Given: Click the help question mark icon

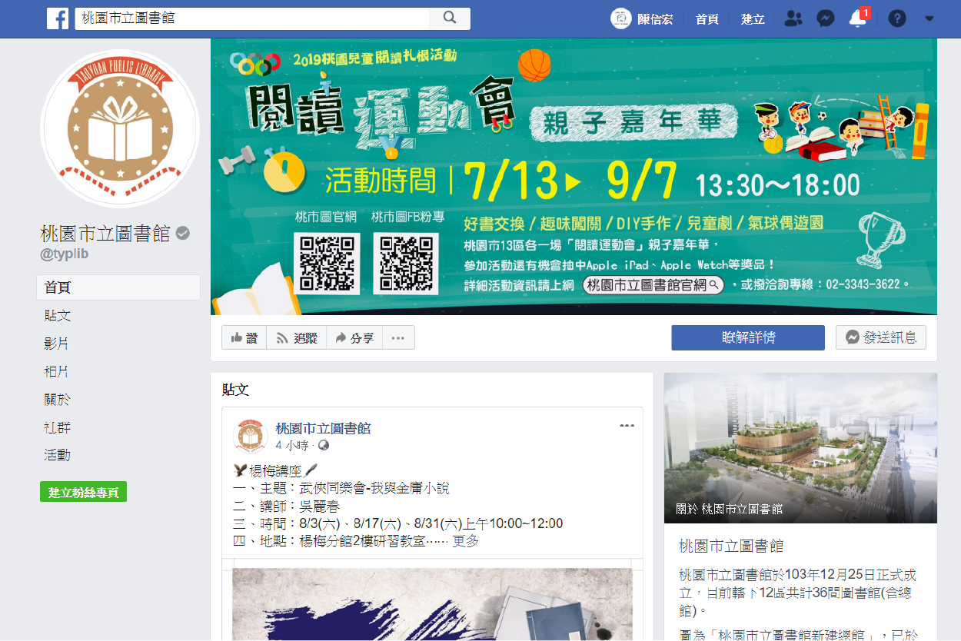Looking at the screenshot, I should (x=896, y=18).
